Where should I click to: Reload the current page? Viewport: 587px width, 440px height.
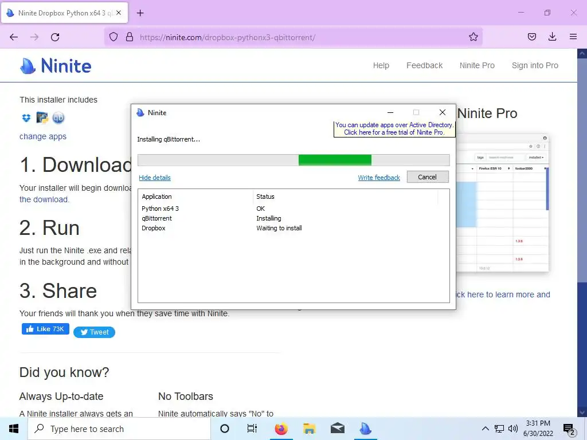click(x=55, y=37)
